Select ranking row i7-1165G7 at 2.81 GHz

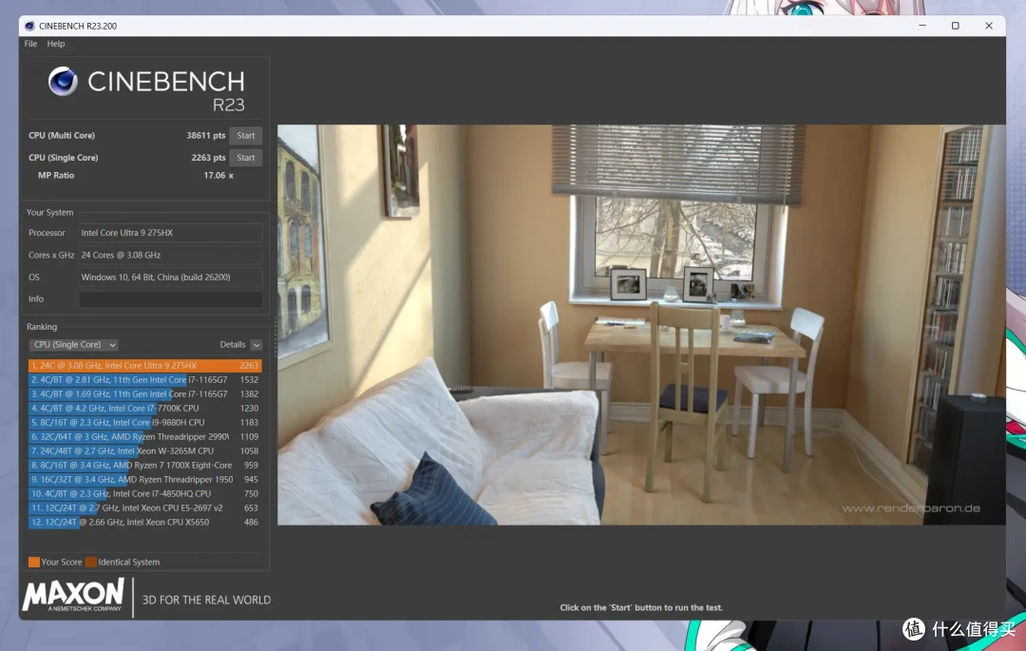pyautogui.click(x=144, y=380)
